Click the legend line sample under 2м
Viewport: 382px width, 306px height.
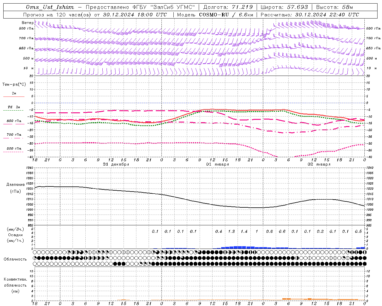pyautogui.click(x=14, y=97)
